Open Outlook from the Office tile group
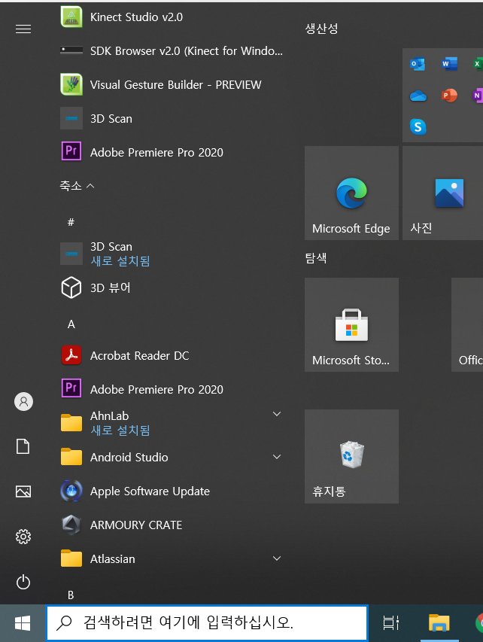The height and width of the screenshot is (642, 483). pyautogui.click(x=418, y=64)
